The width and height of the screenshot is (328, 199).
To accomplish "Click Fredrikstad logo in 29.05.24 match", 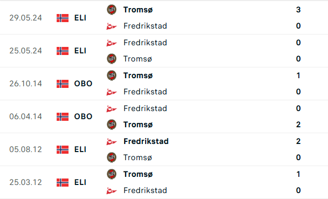I will pyautogui.click(x=111, y=26).
